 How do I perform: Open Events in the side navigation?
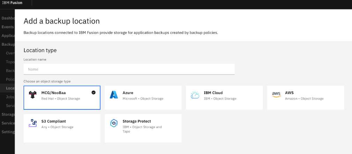pyautogui.click(x=8, y=27)
